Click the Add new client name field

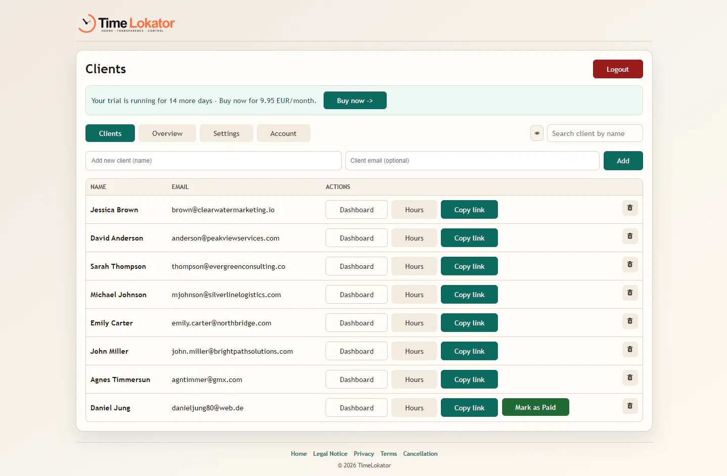click(213, 161)
